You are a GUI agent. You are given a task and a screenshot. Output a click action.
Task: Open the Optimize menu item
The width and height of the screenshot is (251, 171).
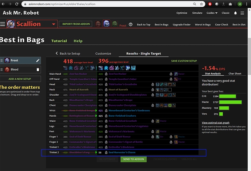click(x=182, y=13)
